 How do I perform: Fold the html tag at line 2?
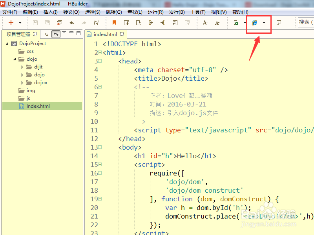100,52
